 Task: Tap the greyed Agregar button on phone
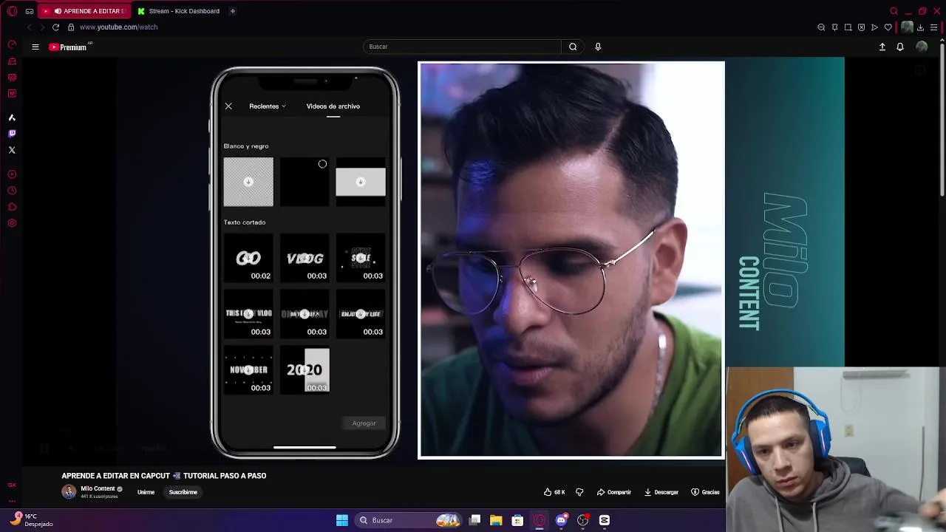pyautogui.click(x=364, y=423)
